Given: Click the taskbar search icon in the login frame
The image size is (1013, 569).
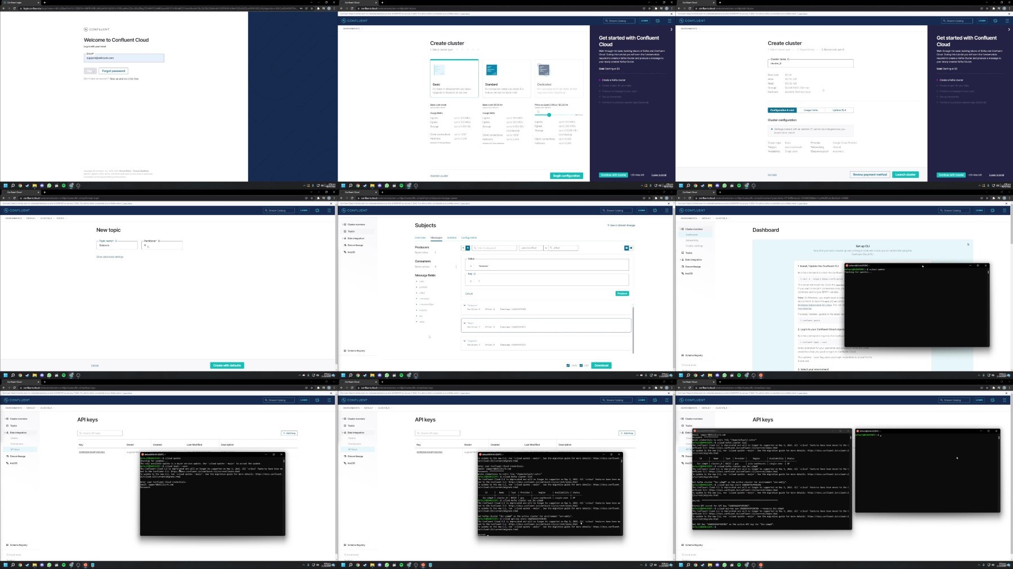Looking at the screenshot, I should pyautogui.click(x=13, y=185).
